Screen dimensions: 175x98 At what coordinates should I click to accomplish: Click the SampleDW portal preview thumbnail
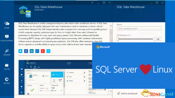coord(56,77)
